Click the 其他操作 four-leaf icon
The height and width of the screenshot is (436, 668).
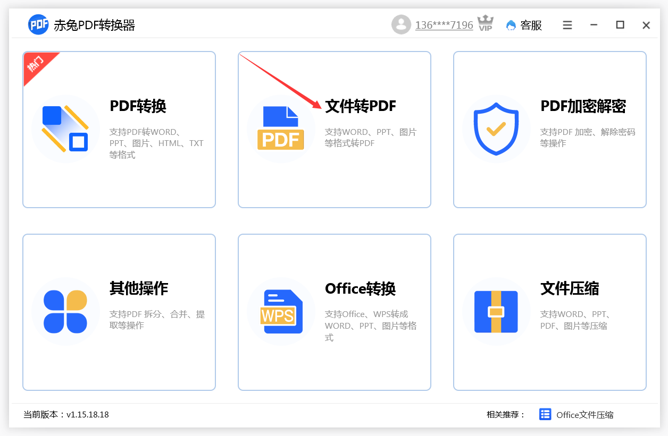click(x=65, y=311)
